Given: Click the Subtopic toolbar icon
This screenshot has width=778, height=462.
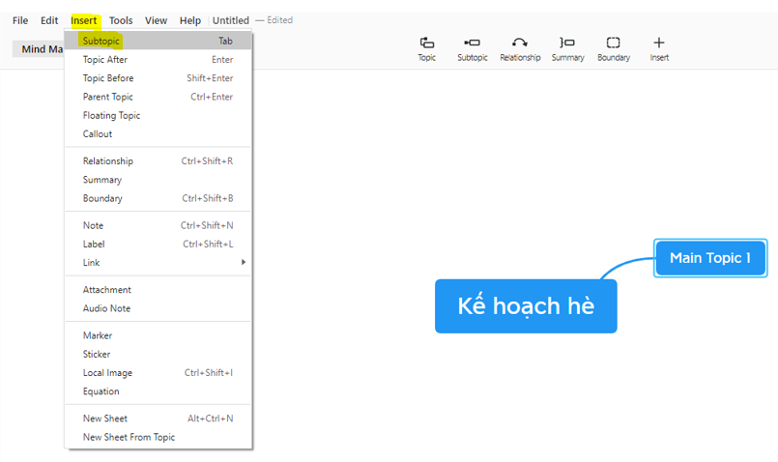Looking at the screenshot, I should 473,43.
